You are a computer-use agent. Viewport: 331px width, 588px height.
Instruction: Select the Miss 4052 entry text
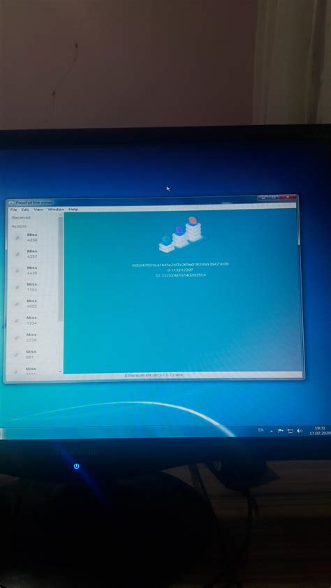point(32,304)
